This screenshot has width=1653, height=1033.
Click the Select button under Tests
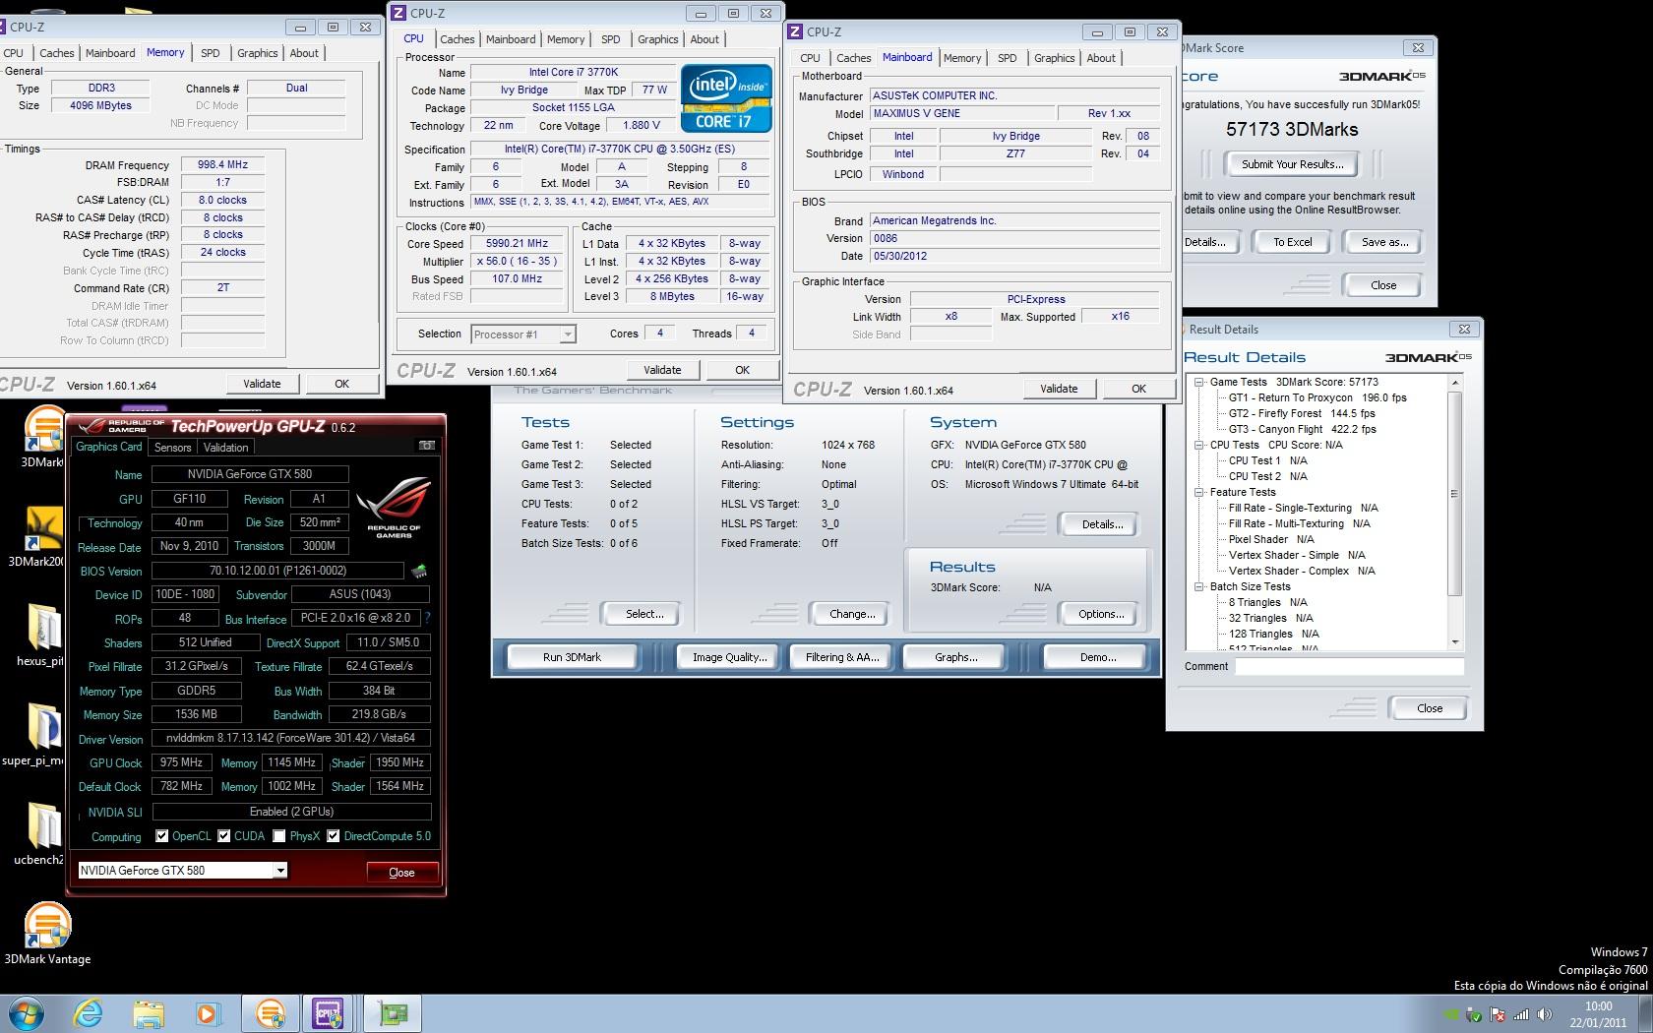point(644,614)
